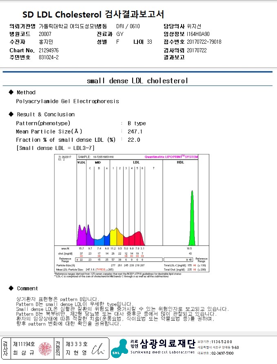Click the resident number '831024-2'
Image resolution: width=277 pixels, height=364 pixels.
point(49,57)
